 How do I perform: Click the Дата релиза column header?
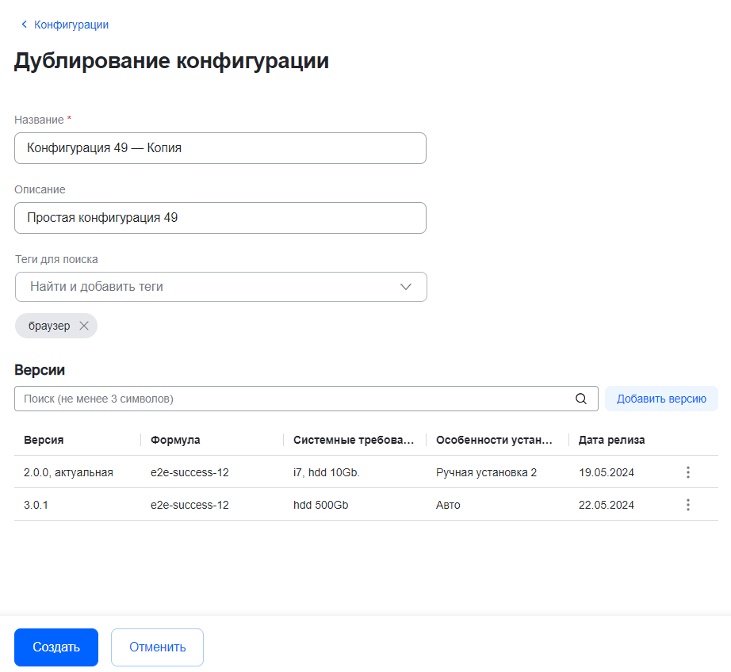(x=611, y=440)
